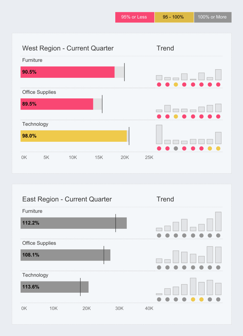This screenshot has height=336, width=243.
Task: Click the gray dot in West Technology trend
Action: click(x=176, y=148)
